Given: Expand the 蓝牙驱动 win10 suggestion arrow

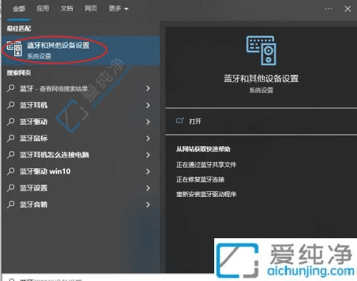Looking at the screenshot, I should coord(148,171).
